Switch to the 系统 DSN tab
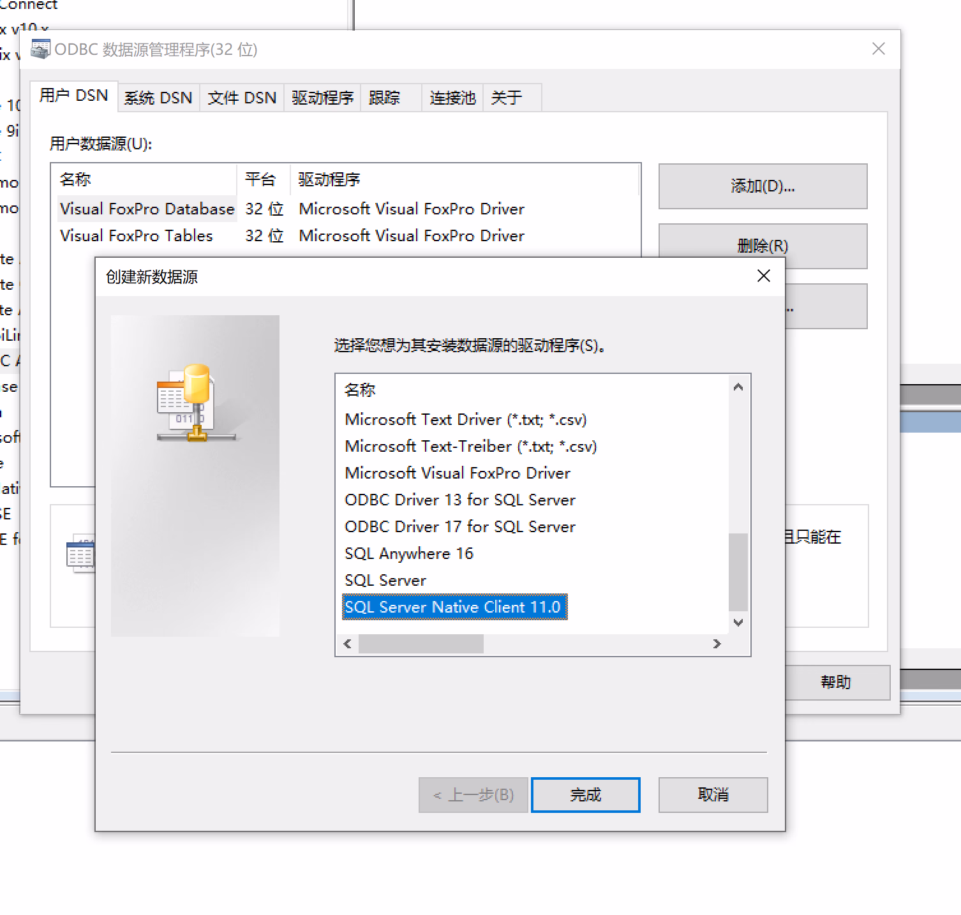 click(158, 98)
